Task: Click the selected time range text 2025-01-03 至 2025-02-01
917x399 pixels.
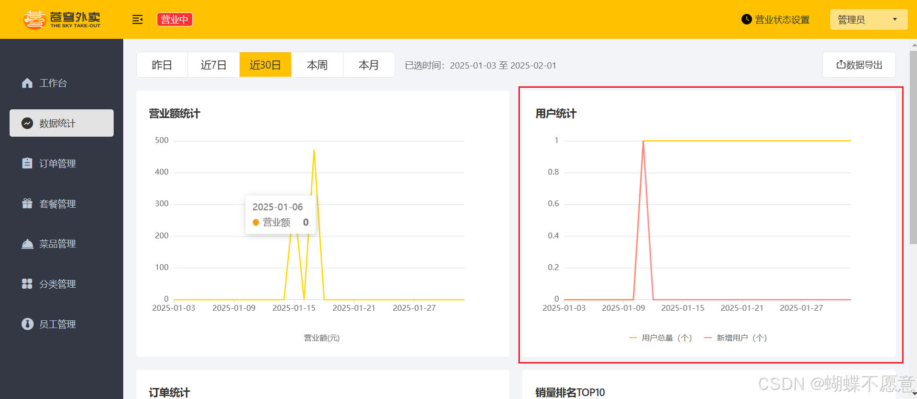Action: (x=503, y=66)
